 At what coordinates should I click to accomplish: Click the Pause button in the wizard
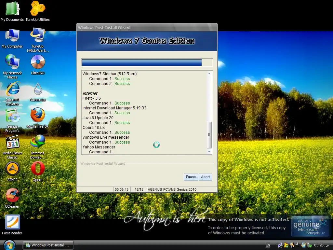[x=191, y=177]
